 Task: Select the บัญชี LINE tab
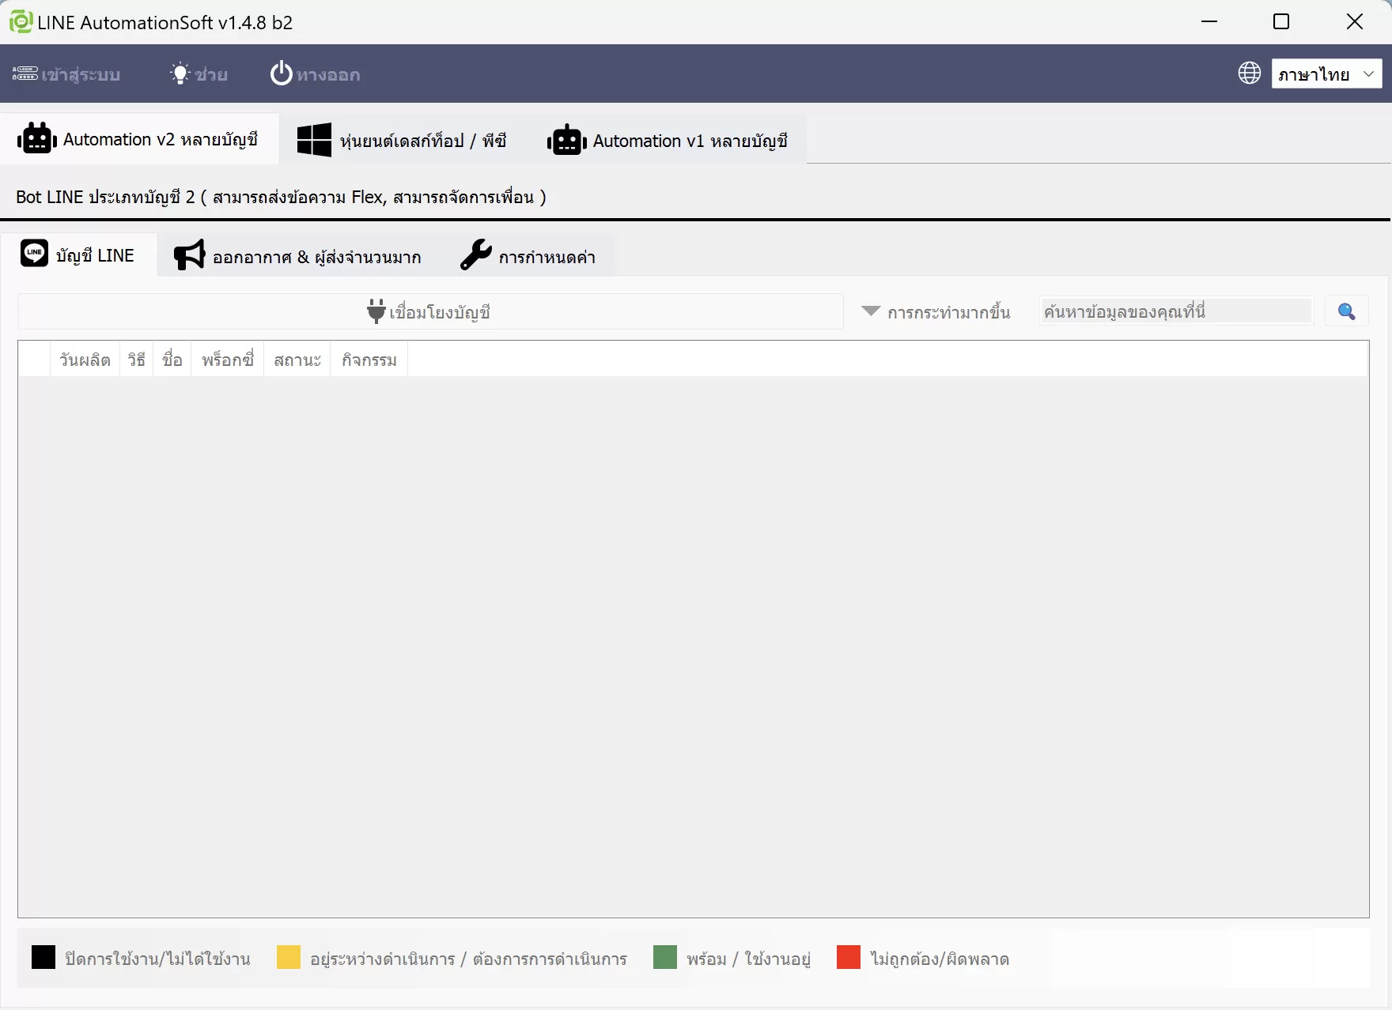(79, 254)
